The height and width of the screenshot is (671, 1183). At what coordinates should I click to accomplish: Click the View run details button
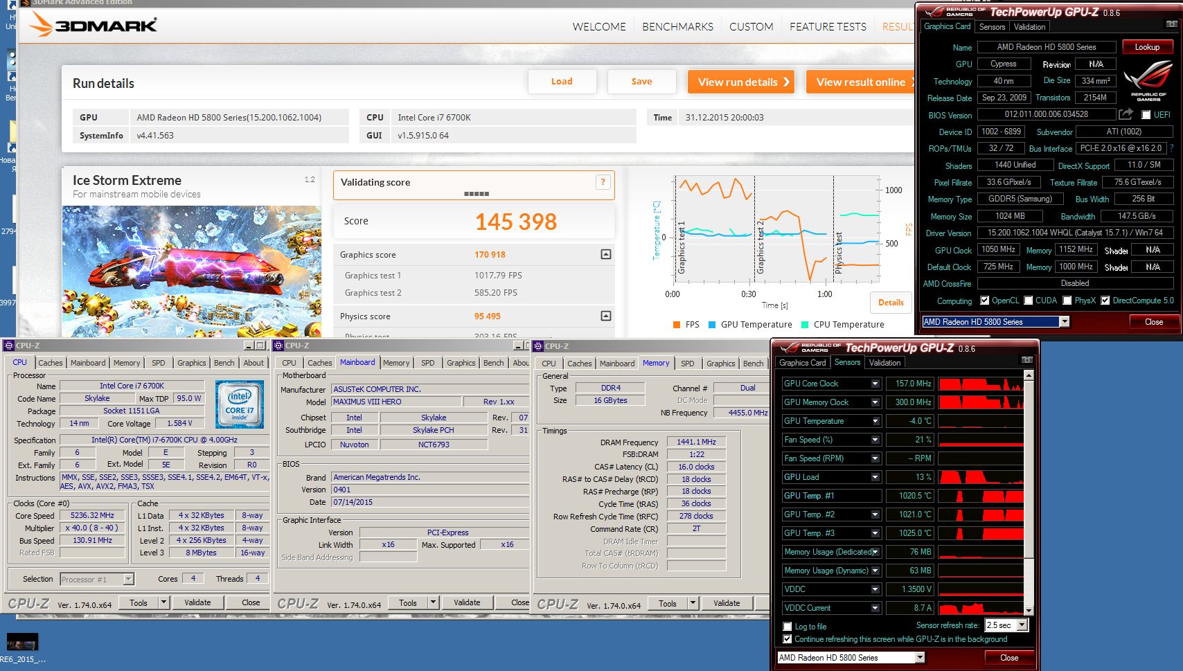[741, 82]
